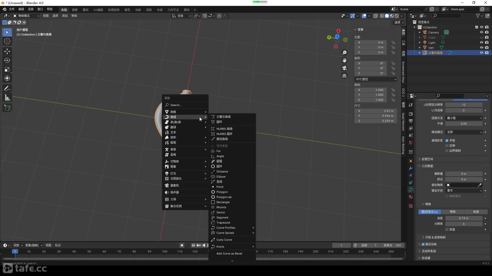Activate the Move tool
The height and width of the screenshot is (276, 492).
(7, 51)
